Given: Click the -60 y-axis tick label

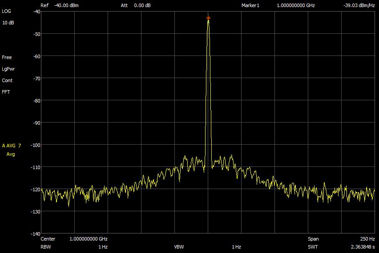Looking at the screenshot, I should pos(36,56).
